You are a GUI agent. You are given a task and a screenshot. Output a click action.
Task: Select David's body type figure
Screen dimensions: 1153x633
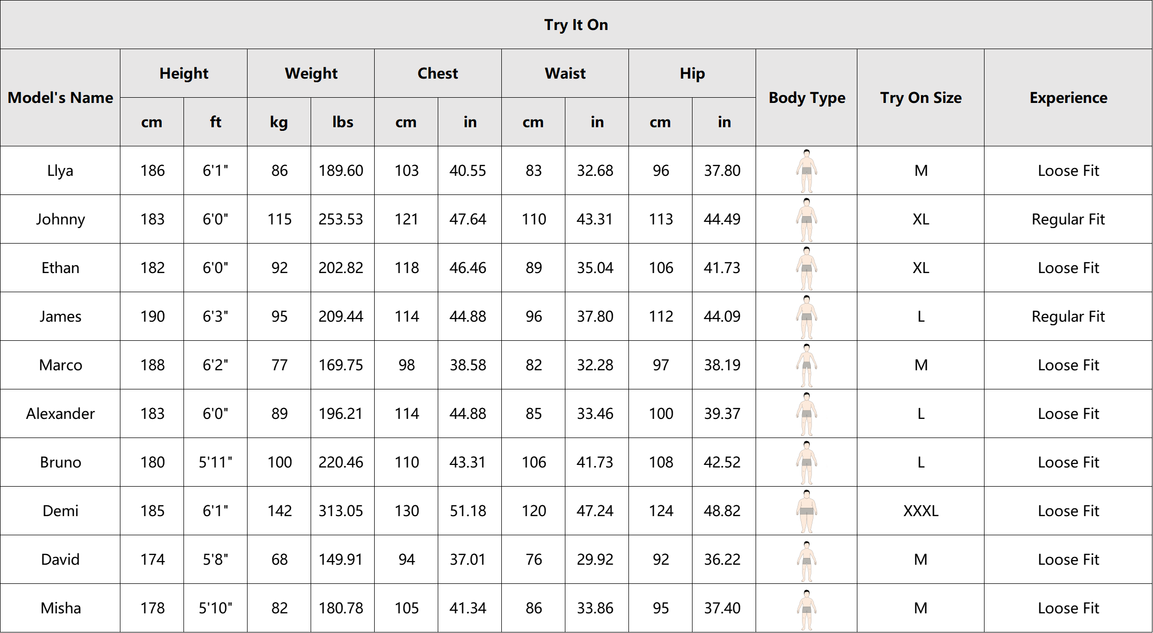coord(806,560)
